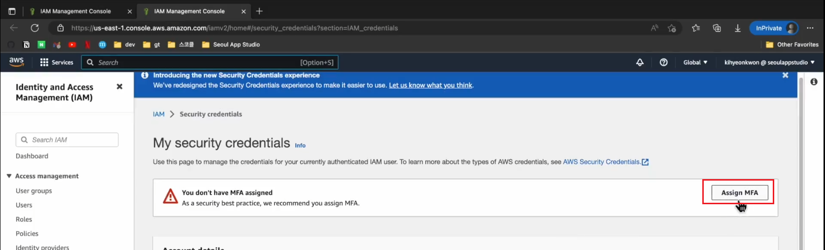
Task: Open YouTube bookmark icon
Action: (72, 44)
